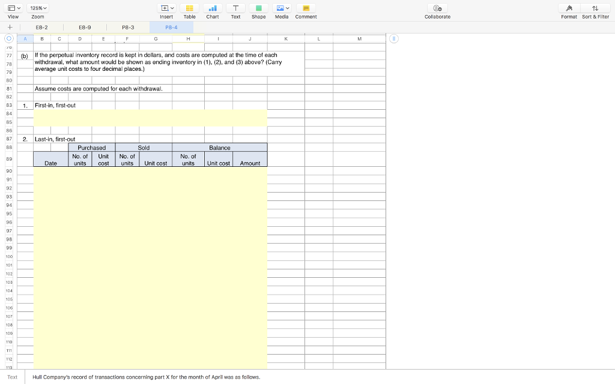Select the entire table via the circle handle
This screenshot has height=384, width=615.
[8, 38]
